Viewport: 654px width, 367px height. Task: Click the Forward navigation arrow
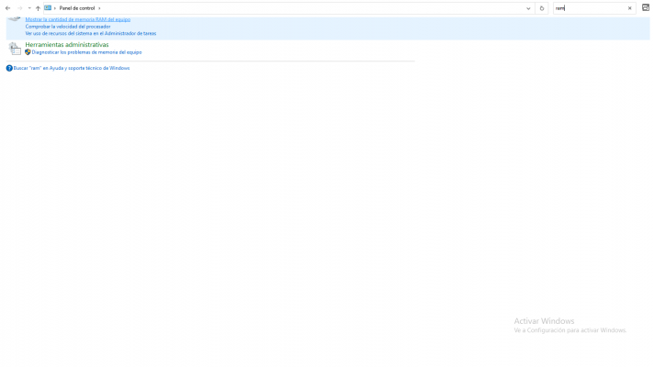point(19,8)
